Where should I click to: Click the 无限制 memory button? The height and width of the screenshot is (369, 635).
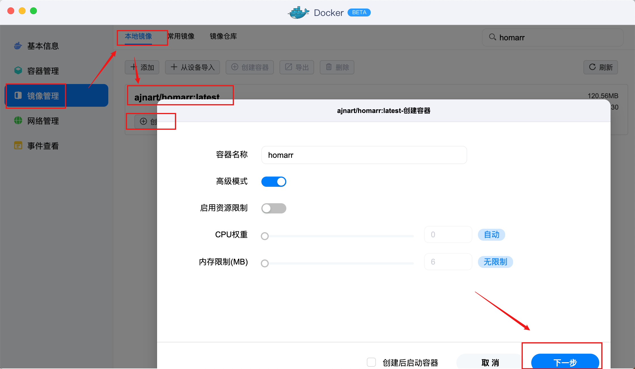pyautogui.click(x=495, y=262)
